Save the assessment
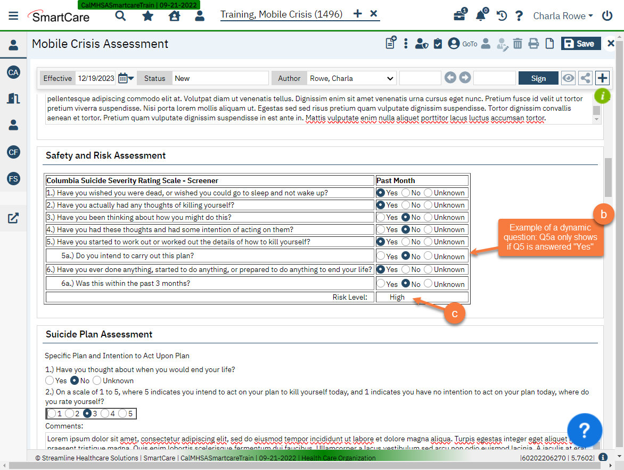The width and height of the screenshot is (624, 470). click(x=581, y=43)
